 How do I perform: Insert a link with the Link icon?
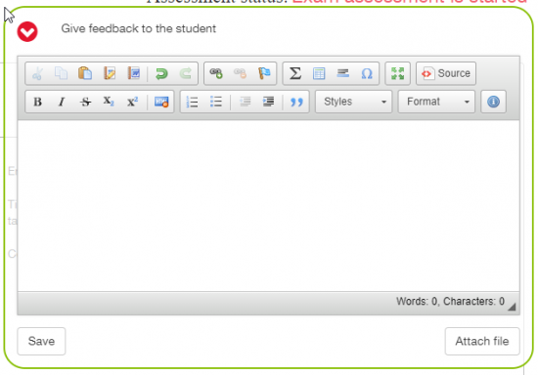[216, 73]
